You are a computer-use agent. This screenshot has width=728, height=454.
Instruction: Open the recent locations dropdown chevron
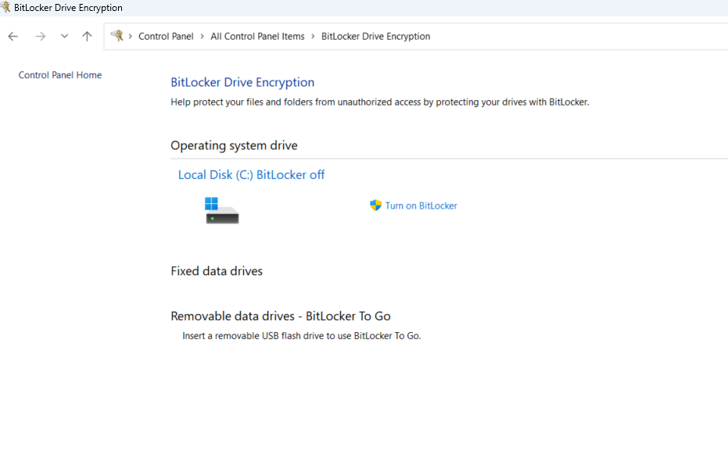[65, 36]
